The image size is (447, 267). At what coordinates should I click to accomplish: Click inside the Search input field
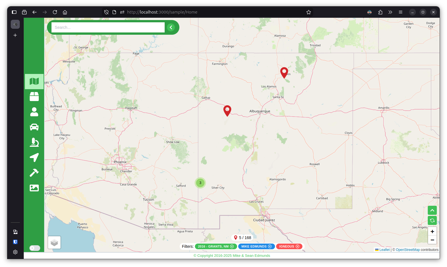108,27
